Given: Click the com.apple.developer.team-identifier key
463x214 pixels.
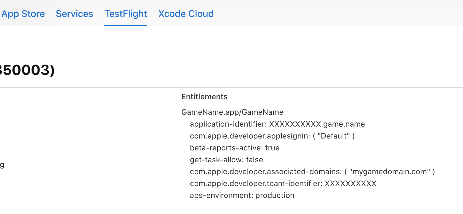Looking at the screenshot, I should [256, 183].
